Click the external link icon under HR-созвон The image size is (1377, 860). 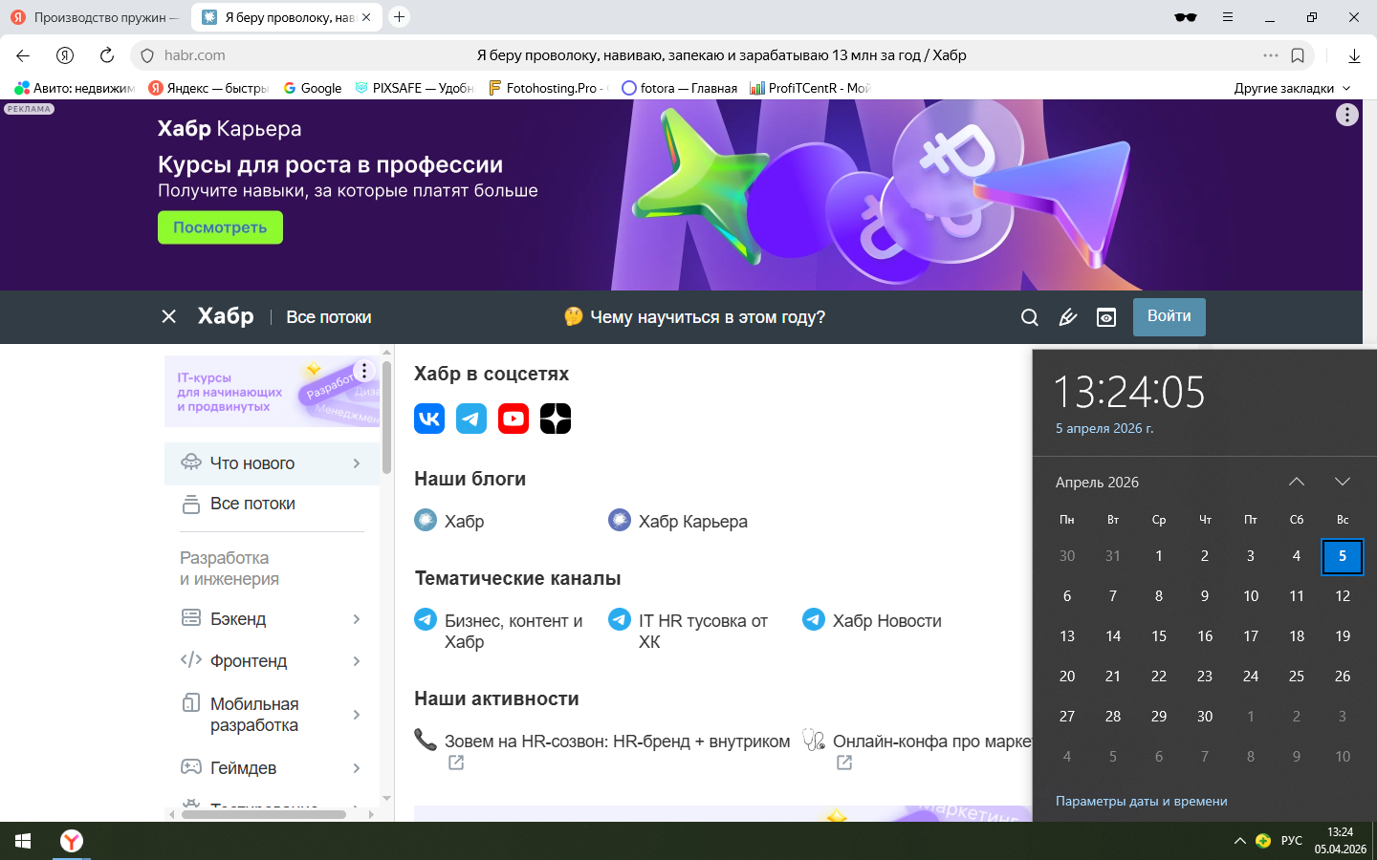click(456, 763)
